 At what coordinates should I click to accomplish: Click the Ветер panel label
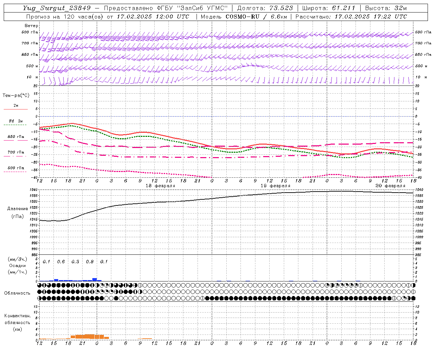(31, 26)
